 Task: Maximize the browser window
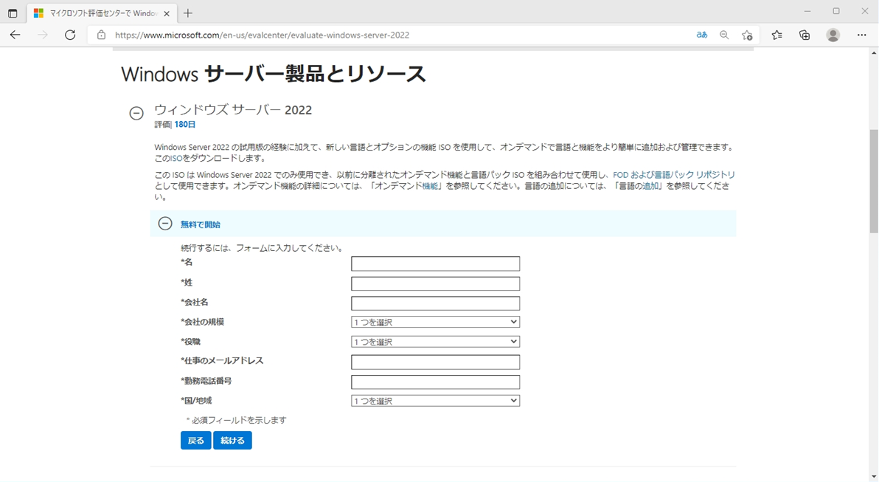tap(835, 11)
